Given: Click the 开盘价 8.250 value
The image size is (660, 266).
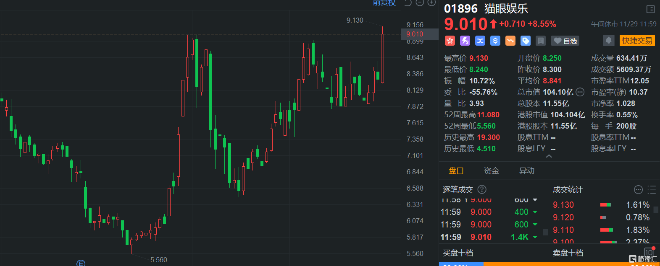Looking at the screenshot, I should click(552, 58).
